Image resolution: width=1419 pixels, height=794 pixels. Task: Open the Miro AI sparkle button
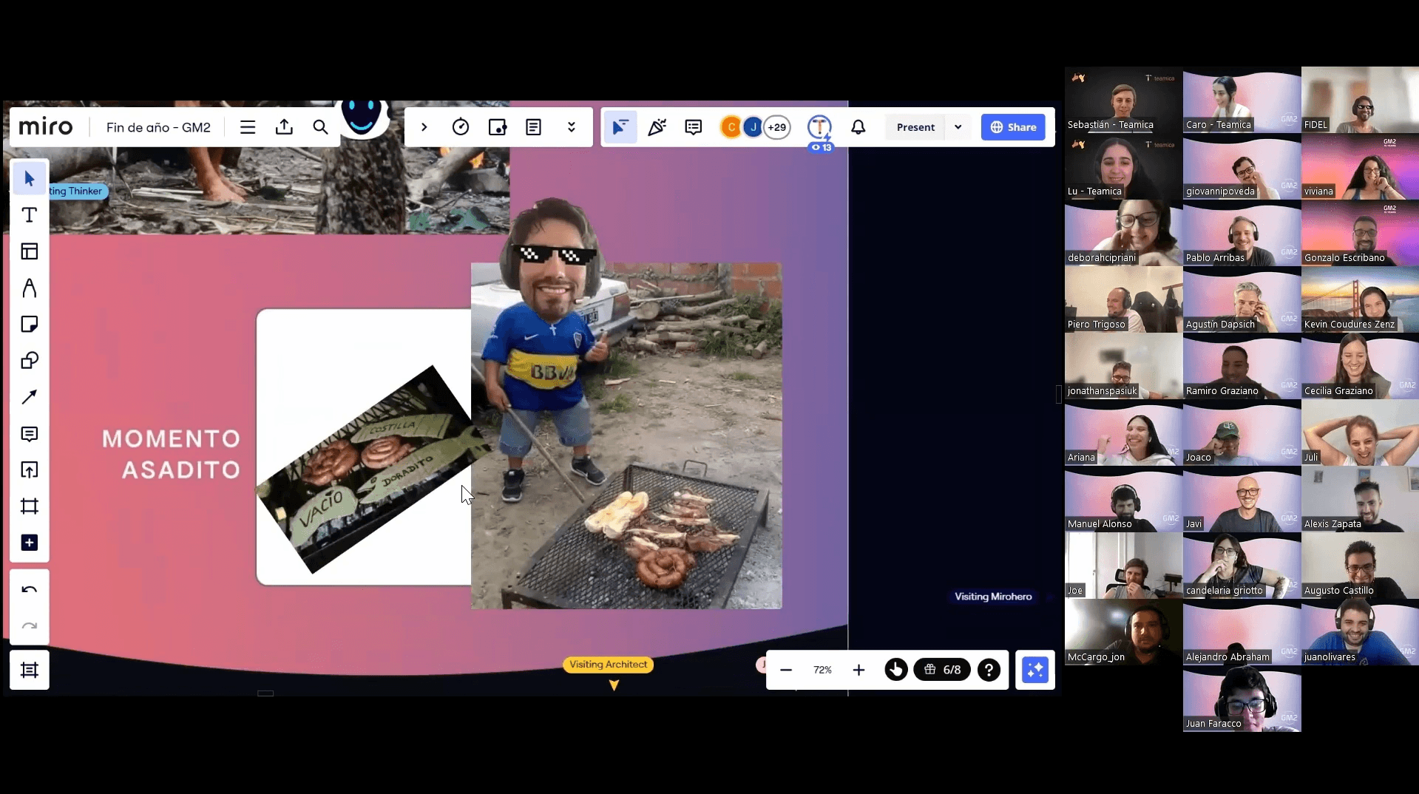pyautogui.click(x=1035, y=670)
